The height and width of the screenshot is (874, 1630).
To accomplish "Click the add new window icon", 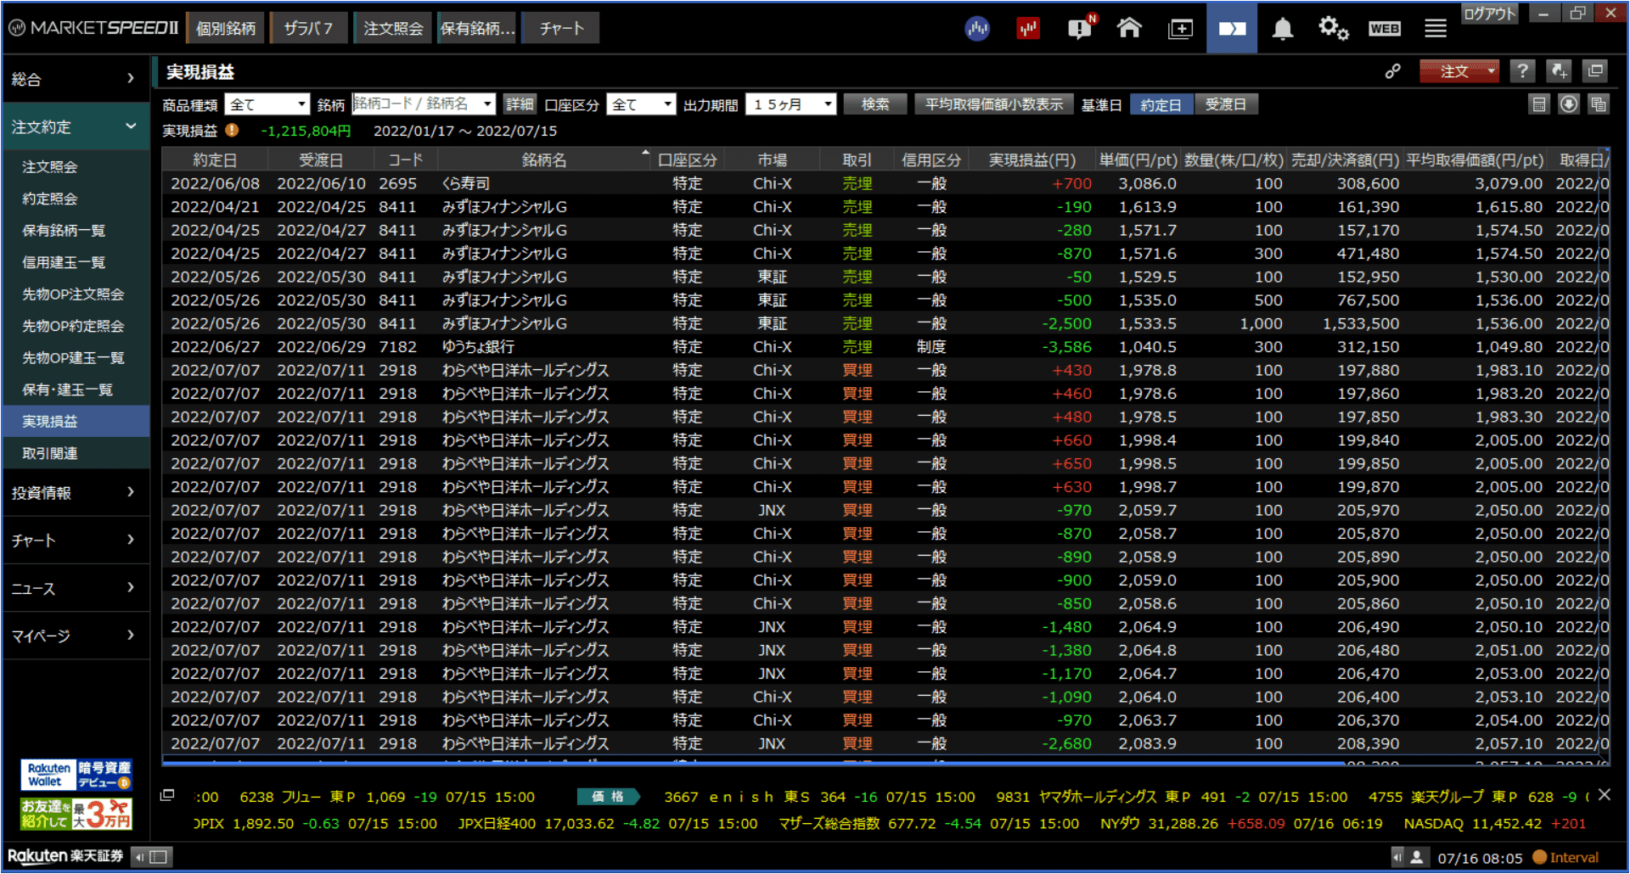I will coord(1180,29).
